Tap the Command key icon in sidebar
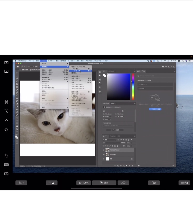Screen dimensions: 193x213 click(x=6, y=102)
